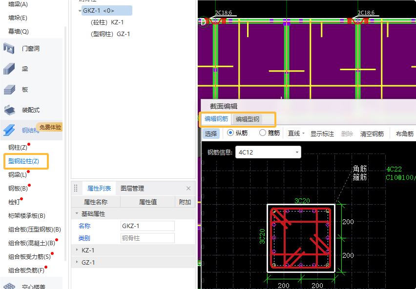Viewport: 416px width, 289px height.
Task: Select the 纵筋 radio button
Action: (x=230, y=133)
